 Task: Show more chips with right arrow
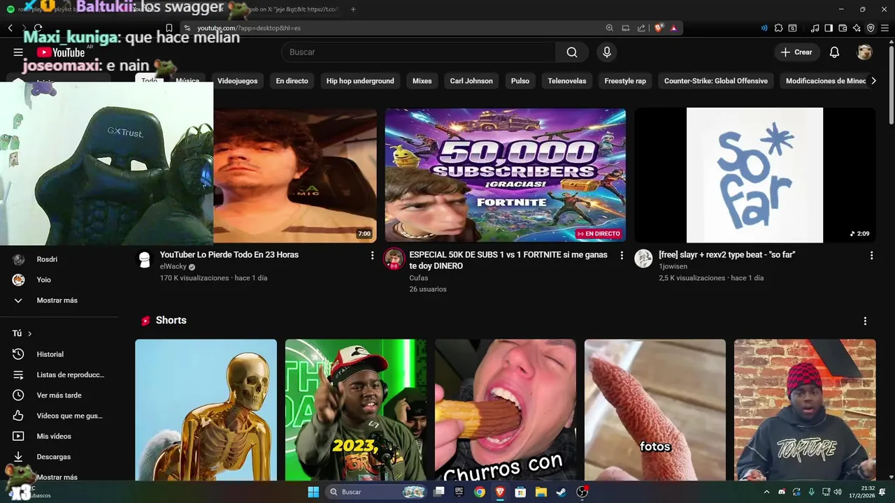coord(873,81)
